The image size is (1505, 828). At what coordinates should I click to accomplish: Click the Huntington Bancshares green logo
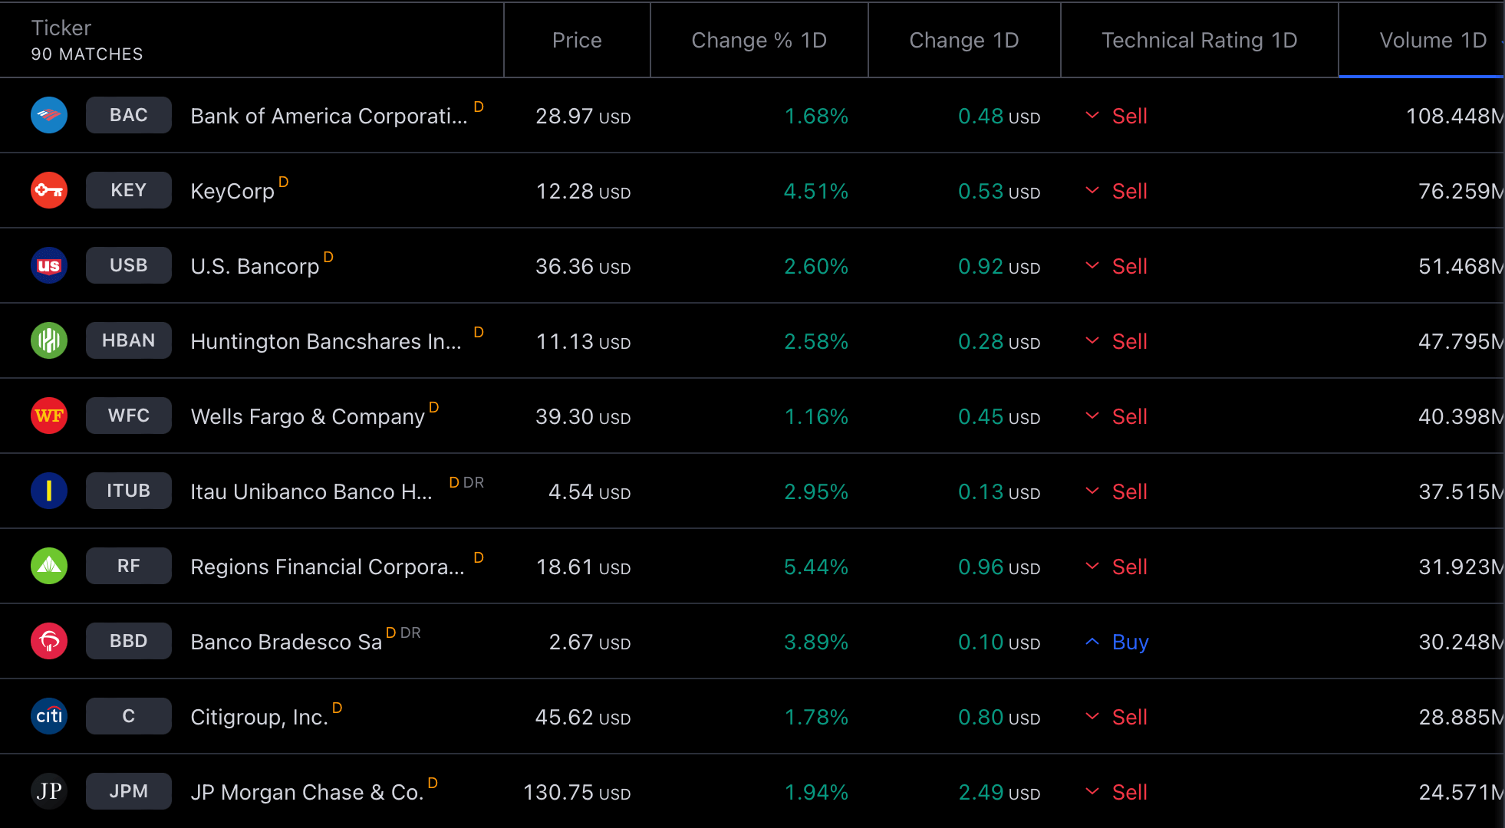[49, 340]
